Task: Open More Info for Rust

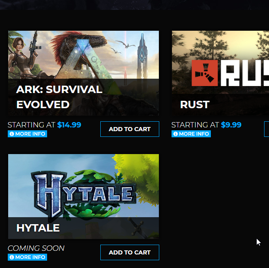Action: 191,134
